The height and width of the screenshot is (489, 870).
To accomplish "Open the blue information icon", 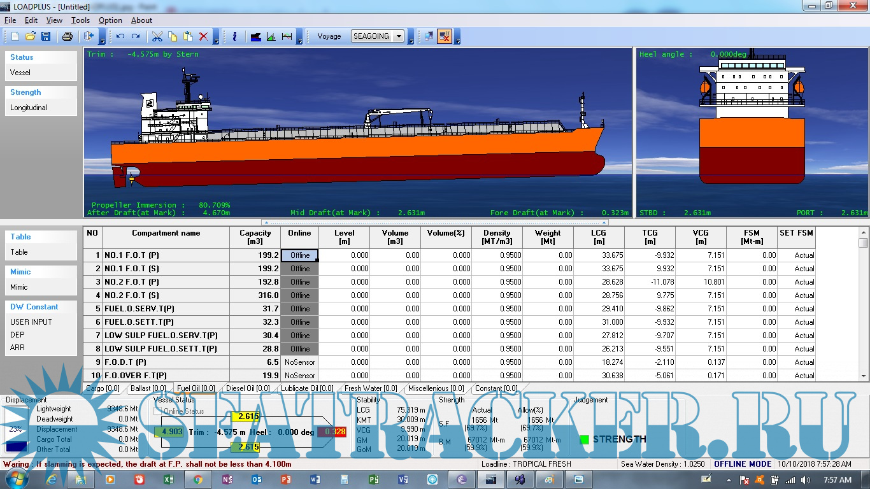I will point(234,36).
